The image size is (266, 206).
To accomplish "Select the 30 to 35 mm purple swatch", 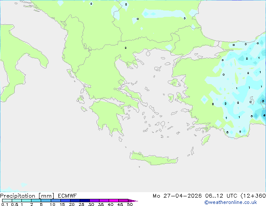I will tap(94, 201).
